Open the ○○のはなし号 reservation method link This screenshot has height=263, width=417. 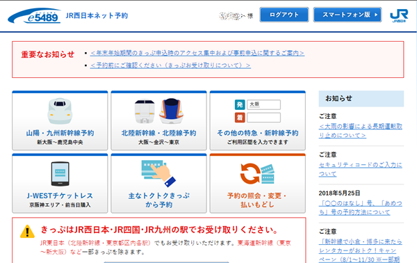pyautogui.click(x=360, y=207)
